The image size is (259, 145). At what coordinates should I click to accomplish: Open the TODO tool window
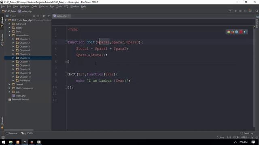click(x=27, y=133)
